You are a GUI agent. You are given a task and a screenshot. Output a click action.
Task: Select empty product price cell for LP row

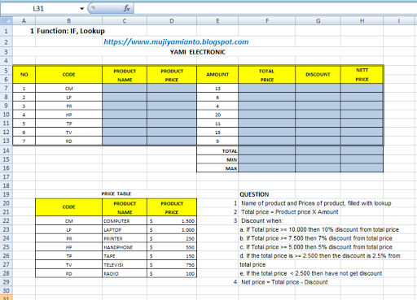[172, 97]
